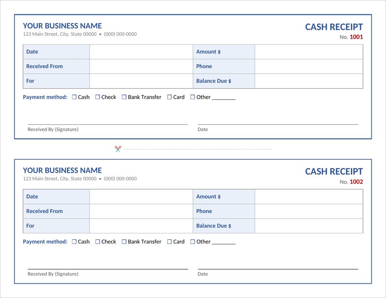Tick the Other checkbox on receipt 1001
This screenshot has height=298, width=386.
tap(193, 97)
